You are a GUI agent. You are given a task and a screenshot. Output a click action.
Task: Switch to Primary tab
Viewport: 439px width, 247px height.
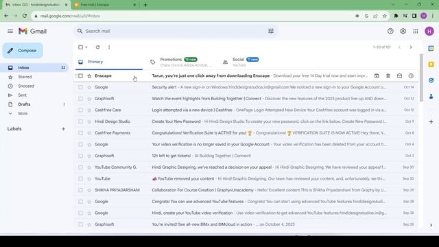[108, 62]
